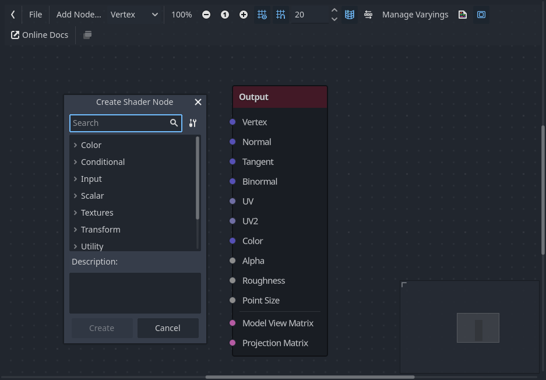Click the arrange nodes icon
The width and height of the screenshot is (546, 380).
click(x=368, y=15)
